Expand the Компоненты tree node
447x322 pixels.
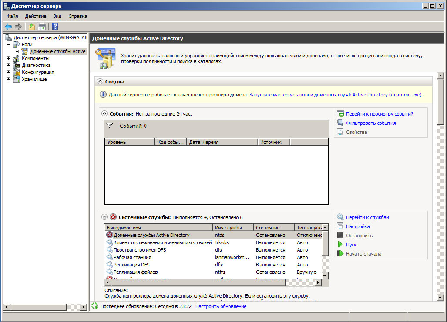pyautogui.click(x=9, y=58)
